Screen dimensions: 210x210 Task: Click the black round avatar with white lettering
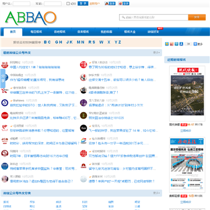pyautogui.click(x=83, y=128)
